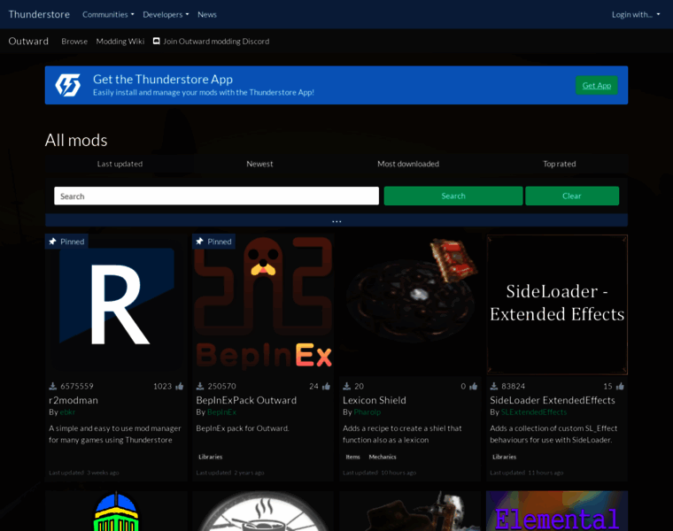Click the r2modman R logo thumbnail

(x=116, y=304)
